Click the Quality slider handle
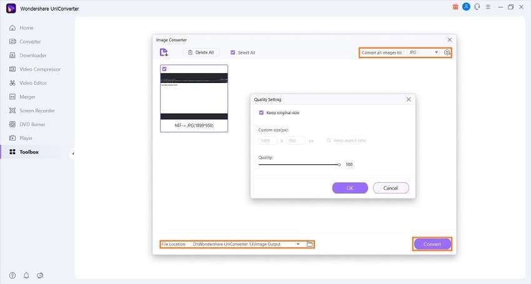 click(339, 165)
